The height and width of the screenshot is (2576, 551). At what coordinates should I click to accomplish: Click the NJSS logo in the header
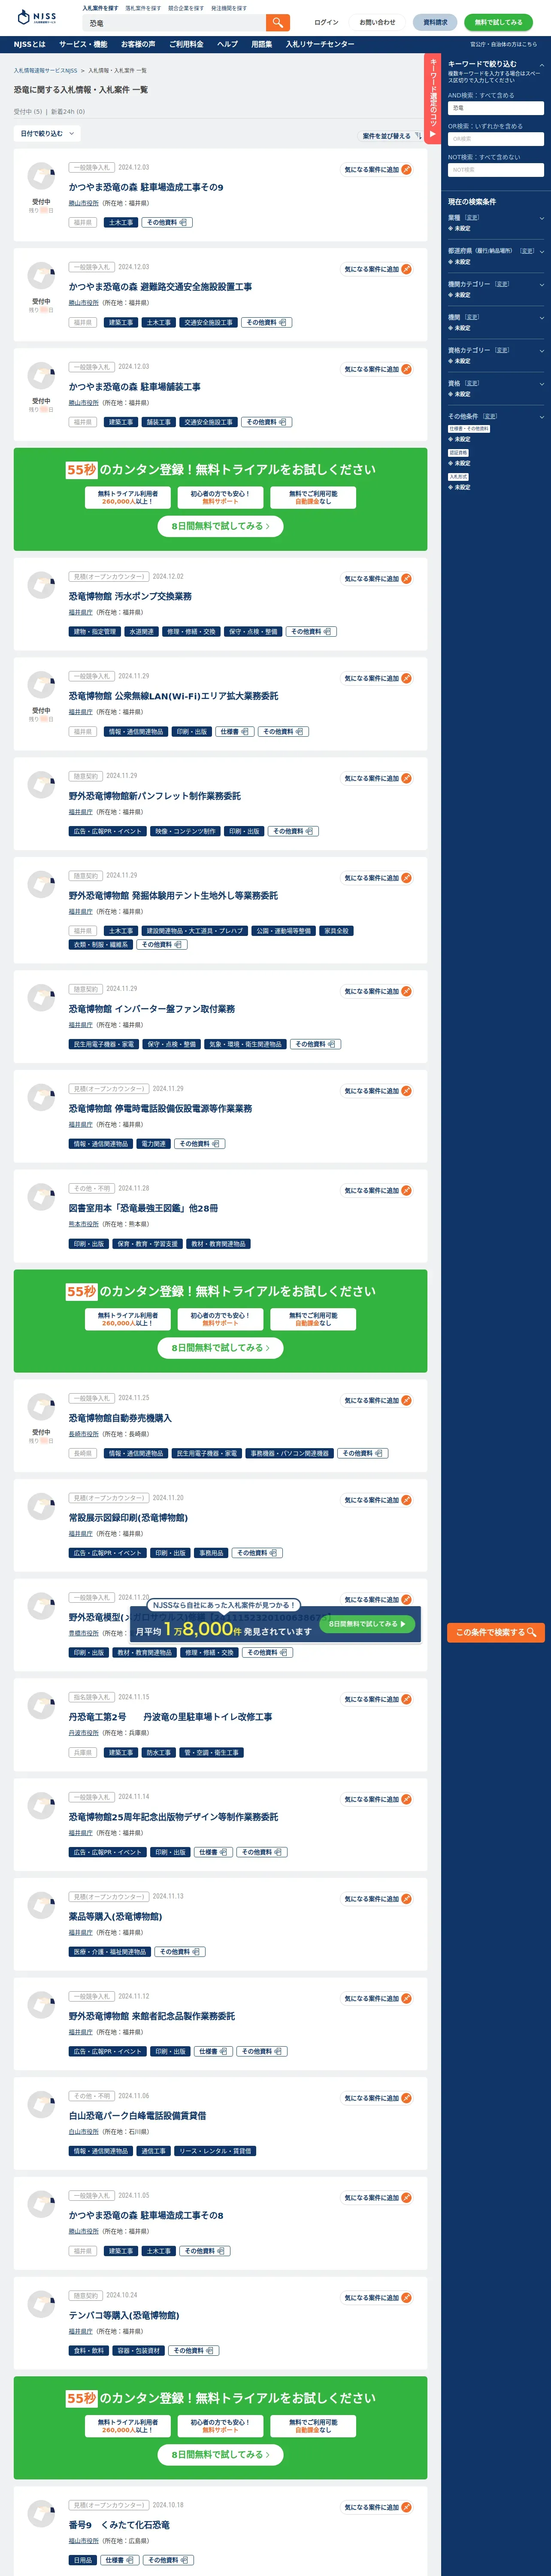tap(37, 17)
